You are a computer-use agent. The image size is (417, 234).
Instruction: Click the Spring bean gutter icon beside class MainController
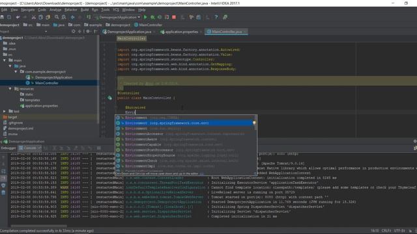coord(109,98)
